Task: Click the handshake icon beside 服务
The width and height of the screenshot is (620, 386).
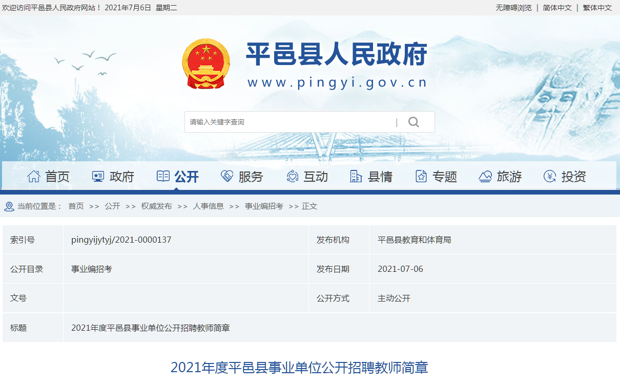Action: (227, 177)
